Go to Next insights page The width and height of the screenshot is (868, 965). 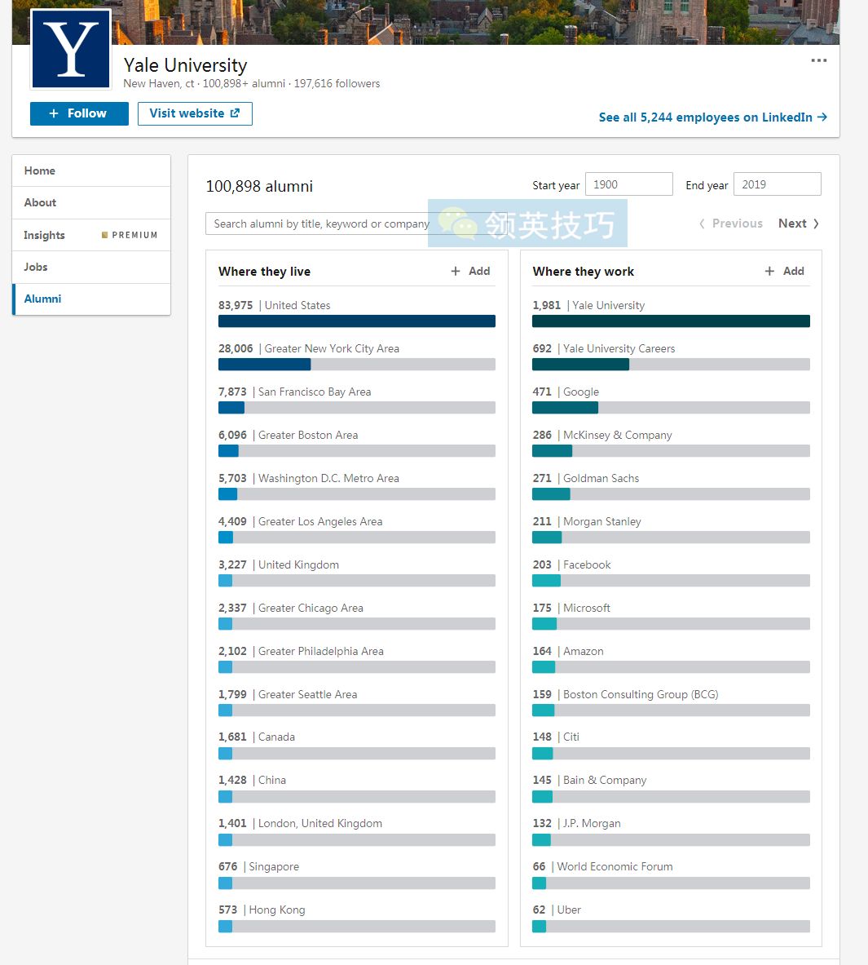[799, 224]
